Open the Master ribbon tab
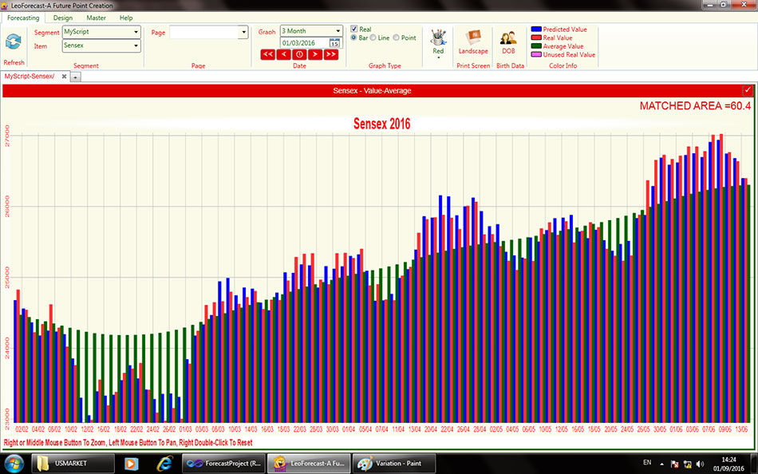758x474 pixels. [x=97, y=18]
